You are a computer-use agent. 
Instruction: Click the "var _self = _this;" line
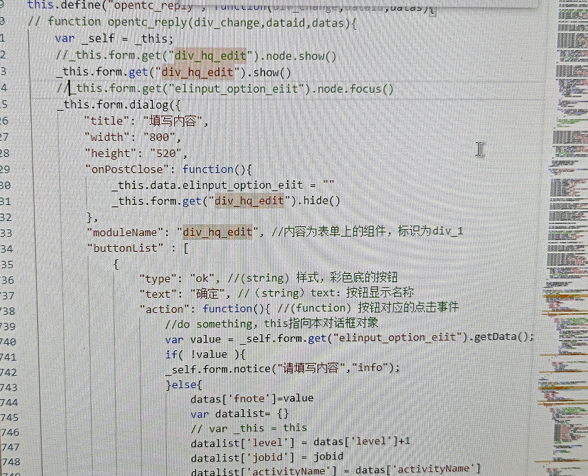(x=114, y=39)
